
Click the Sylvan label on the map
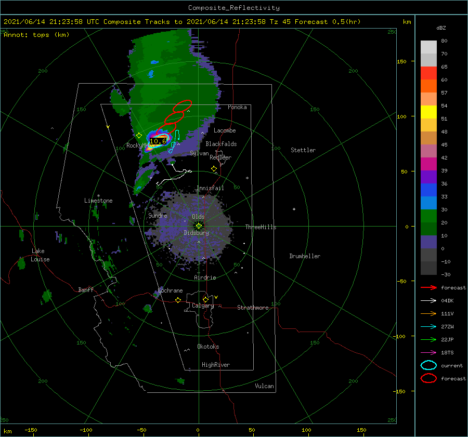[199, 153]
